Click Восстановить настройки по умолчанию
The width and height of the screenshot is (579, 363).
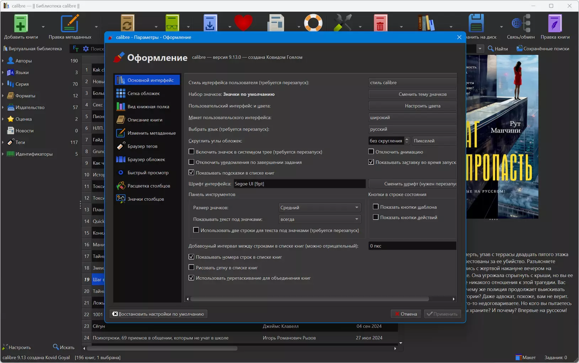click(158, 314)
